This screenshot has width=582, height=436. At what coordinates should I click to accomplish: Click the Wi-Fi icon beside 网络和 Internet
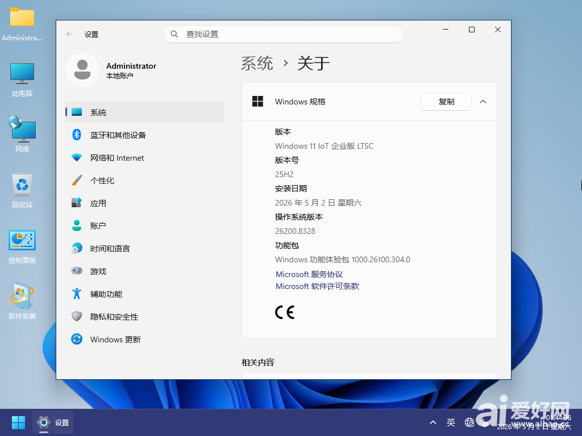77,158
